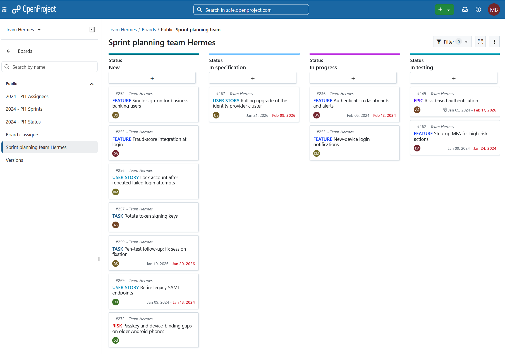Open Retire legacy SAML endpoints story
This screenshot has width=505, height=354.
pos(154,291)
